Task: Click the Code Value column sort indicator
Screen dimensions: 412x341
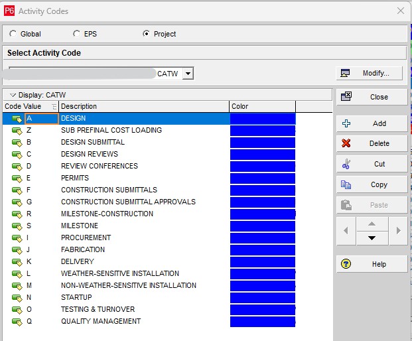Action: tap(54, 107)
